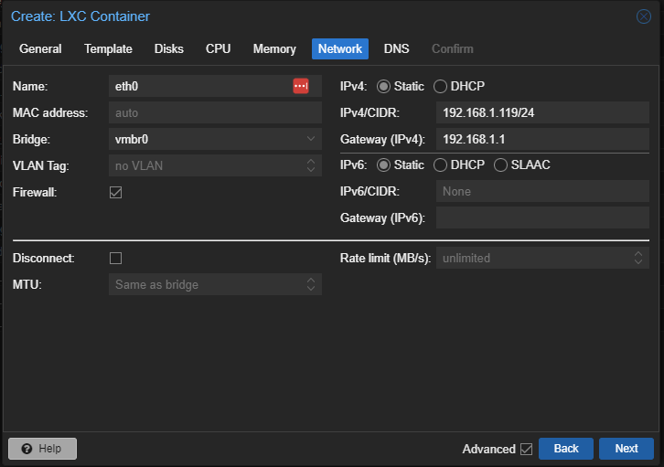The width and height of the screenshot is (664, 467).
Task: Go to the Template tab
Action: 108,48
